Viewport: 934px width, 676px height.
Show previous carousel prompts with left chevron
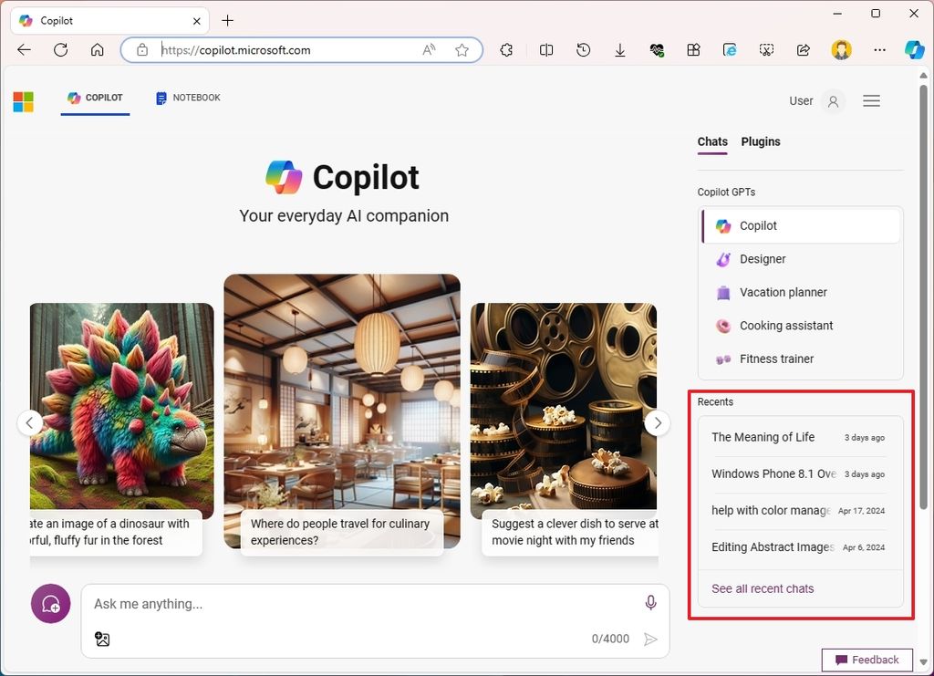click(30, 422)
